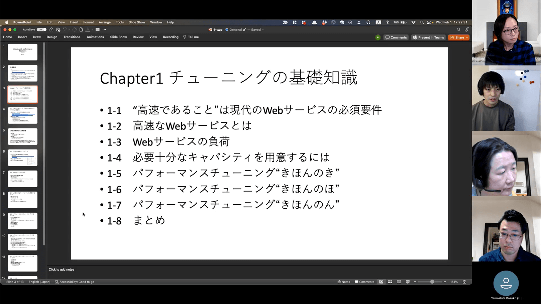Viewport: 541px width, 305px height.
Task: Open the File menu
Action: click(39, 22)
